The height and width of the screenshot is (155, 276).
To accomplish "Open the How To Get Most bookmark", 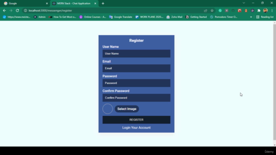I will (63, 17).
